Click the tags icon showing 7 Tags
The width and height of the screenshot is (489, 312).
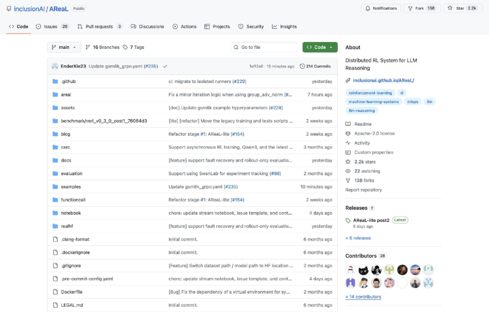click(x=125, y=47)
